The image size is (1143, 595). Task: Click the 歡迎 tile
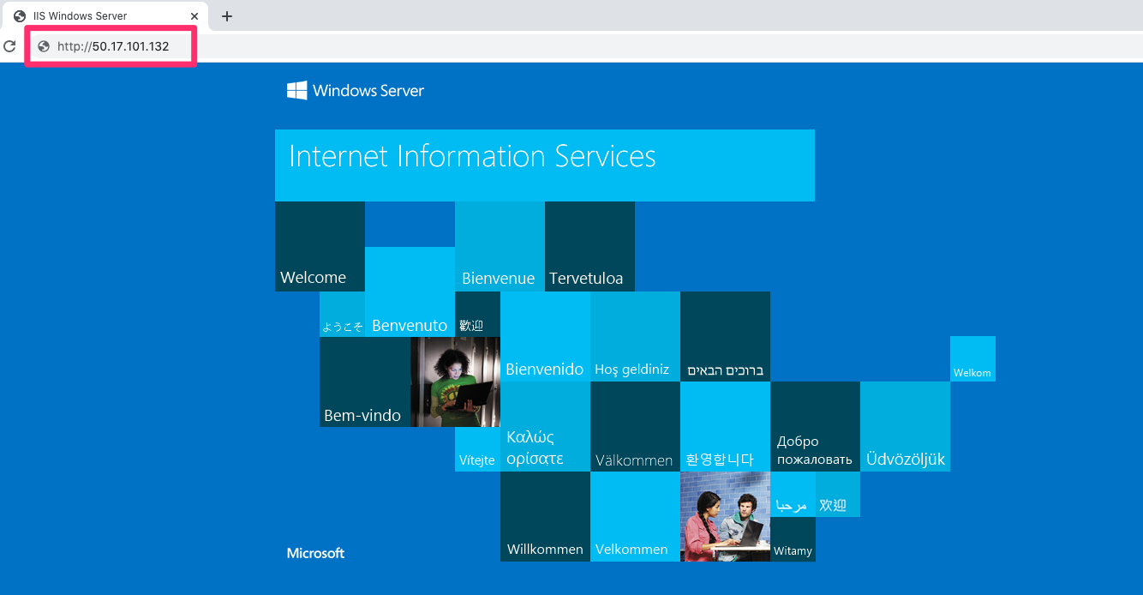(x=477, y=314)
